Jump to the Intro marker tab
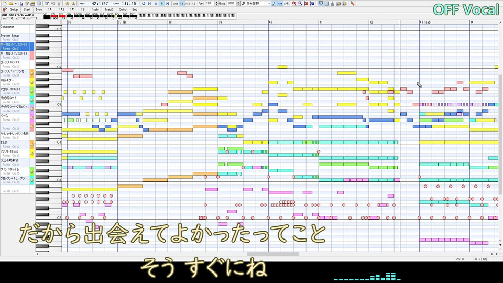 [x=39, y=9]
